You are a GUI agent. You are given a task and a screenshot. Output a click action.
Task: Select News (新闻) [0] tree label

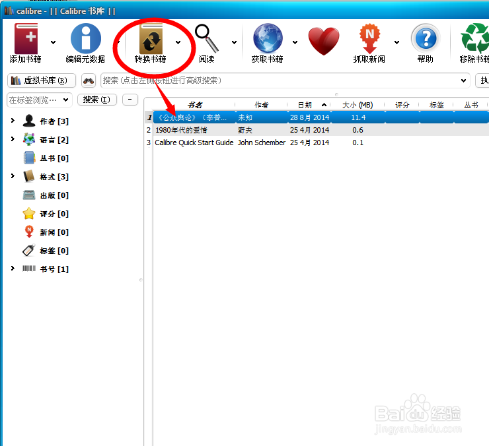pos(54,232)
